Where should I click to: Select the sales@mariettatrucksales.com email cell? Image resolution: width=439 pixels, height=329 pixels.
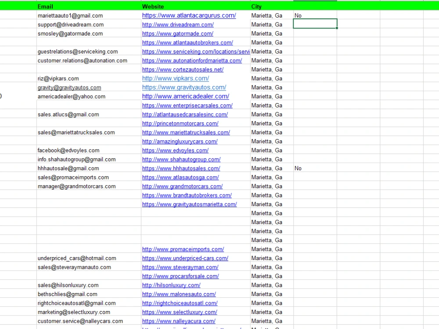click(89, 132)
